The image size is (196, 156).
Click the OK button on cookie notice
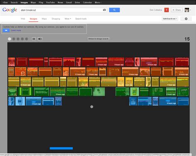[x=6, y=30]
